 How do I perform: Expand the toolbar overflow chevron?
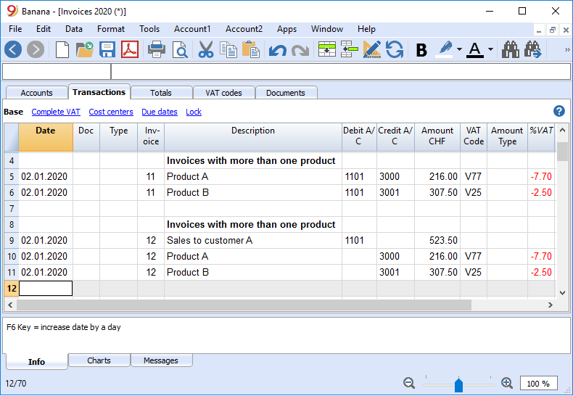(x=567, y=49)
